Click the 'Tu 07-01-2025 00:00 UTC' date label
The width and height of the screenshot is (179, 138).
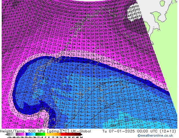point(131,131)
